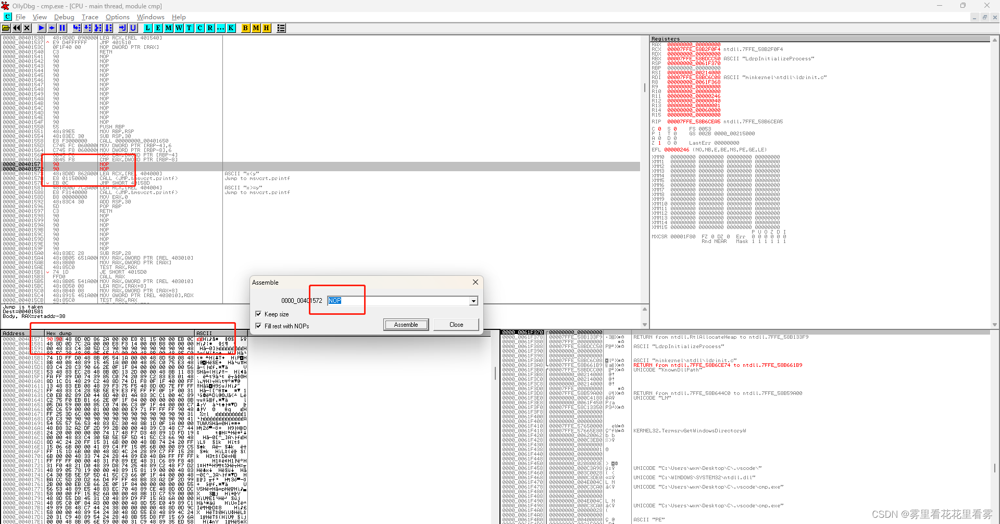Select the ASCII "LdrpInitializeProcess" stack comment

tap(678, 347)
